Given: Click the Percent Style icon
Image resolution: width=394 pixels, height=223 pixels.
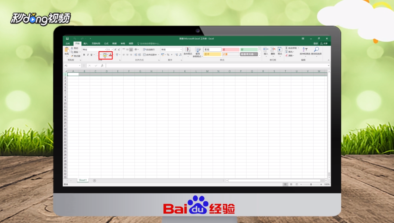Looking at the screenshot, I should tap(168, 55).
